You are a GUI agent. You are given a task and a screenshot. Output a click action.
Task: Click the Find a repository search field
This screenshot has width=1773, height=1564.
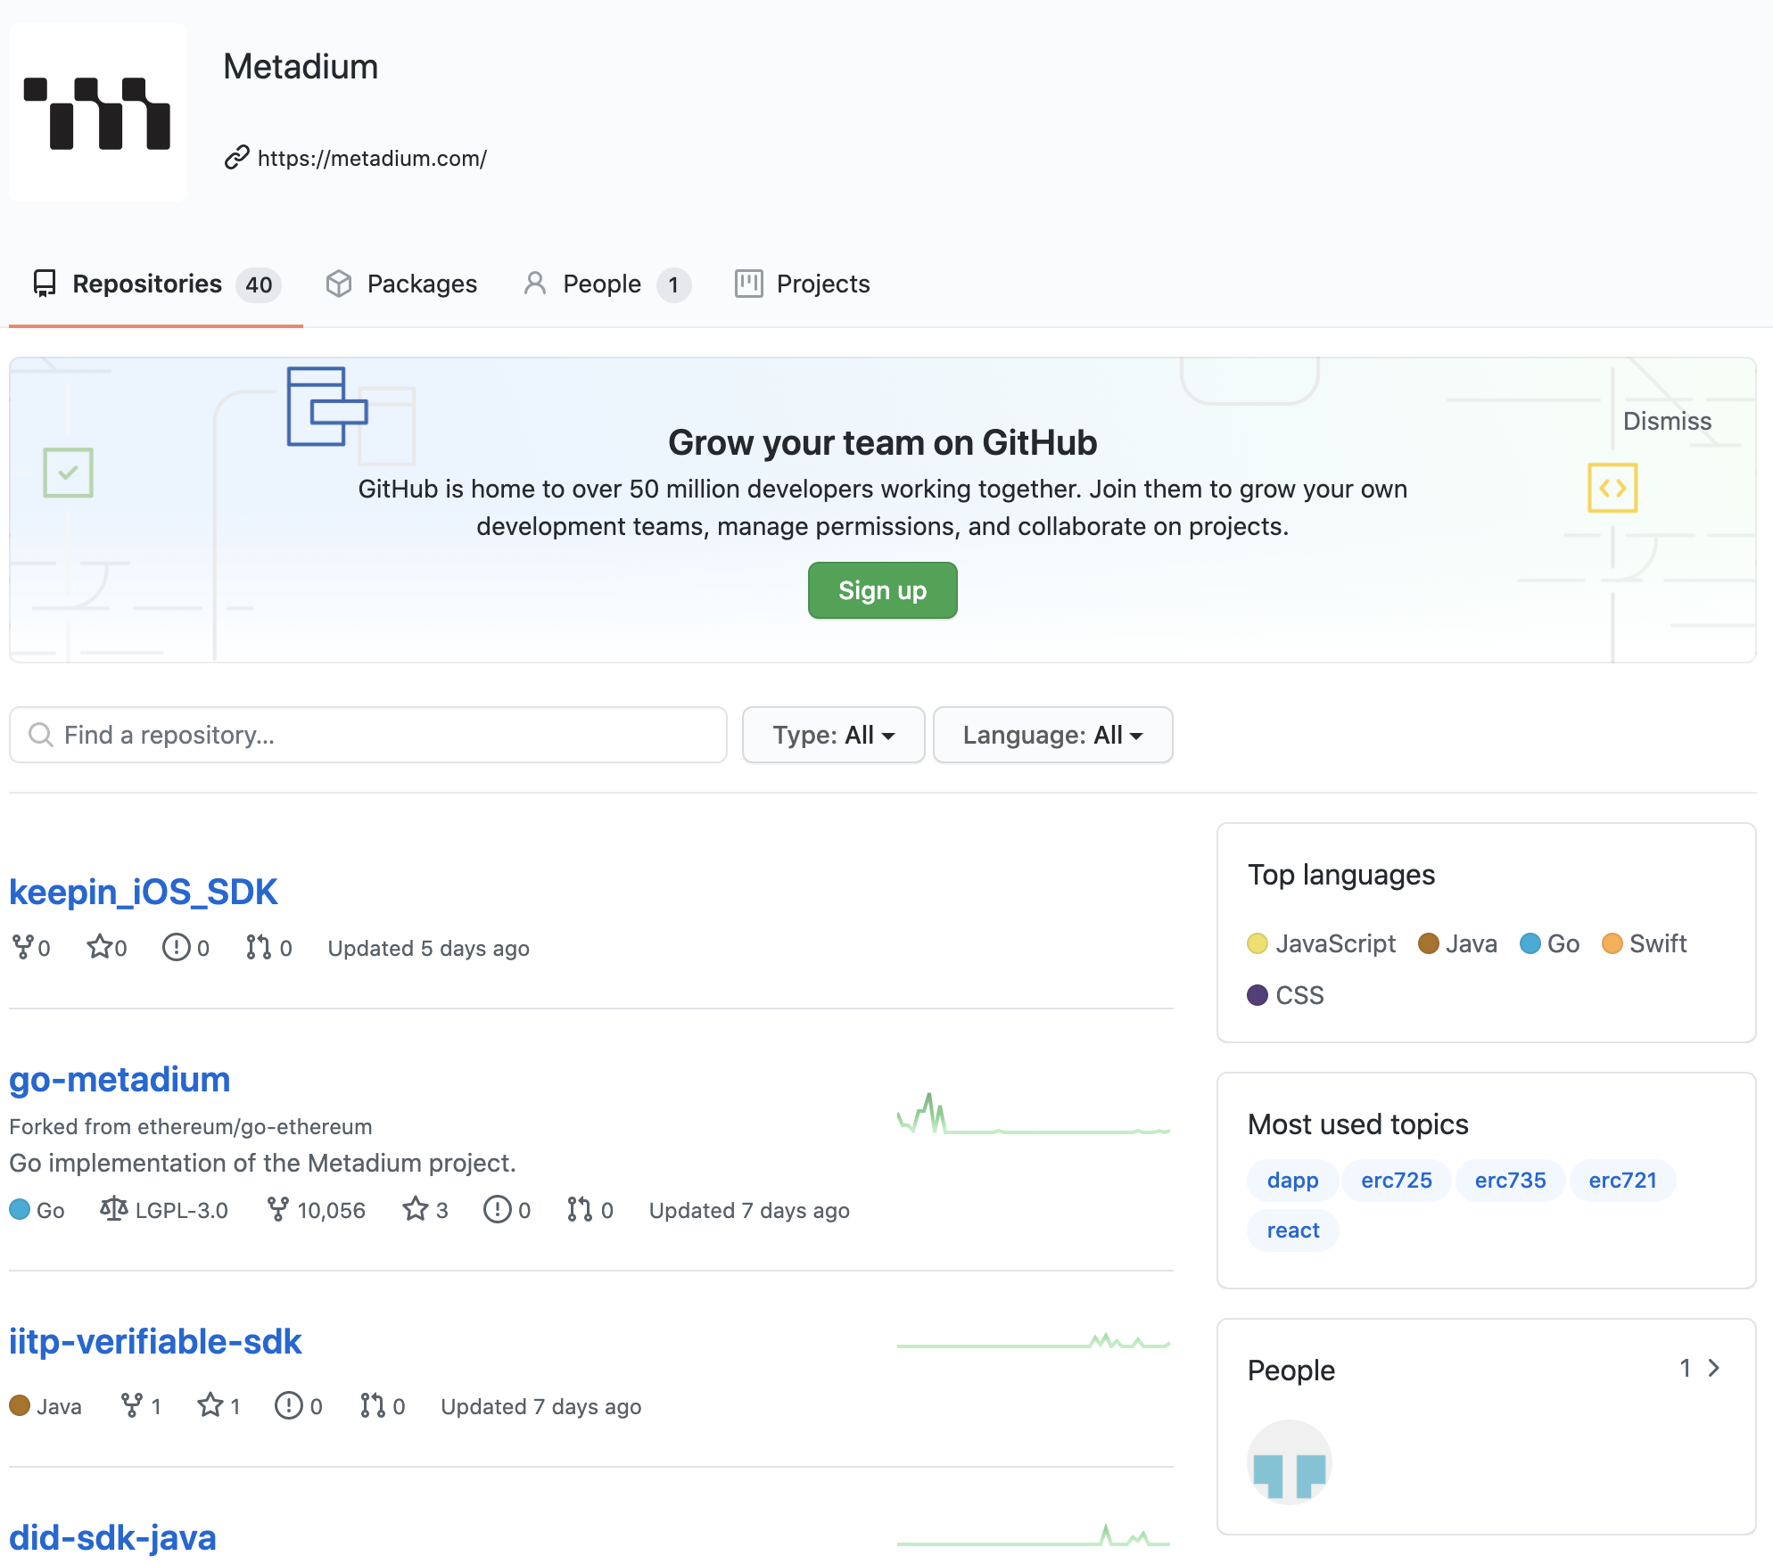coord(367,735)
